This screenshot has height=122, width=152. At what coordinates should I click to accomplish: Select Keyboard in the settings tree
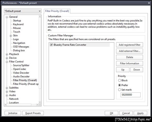[x=18, y=24]
